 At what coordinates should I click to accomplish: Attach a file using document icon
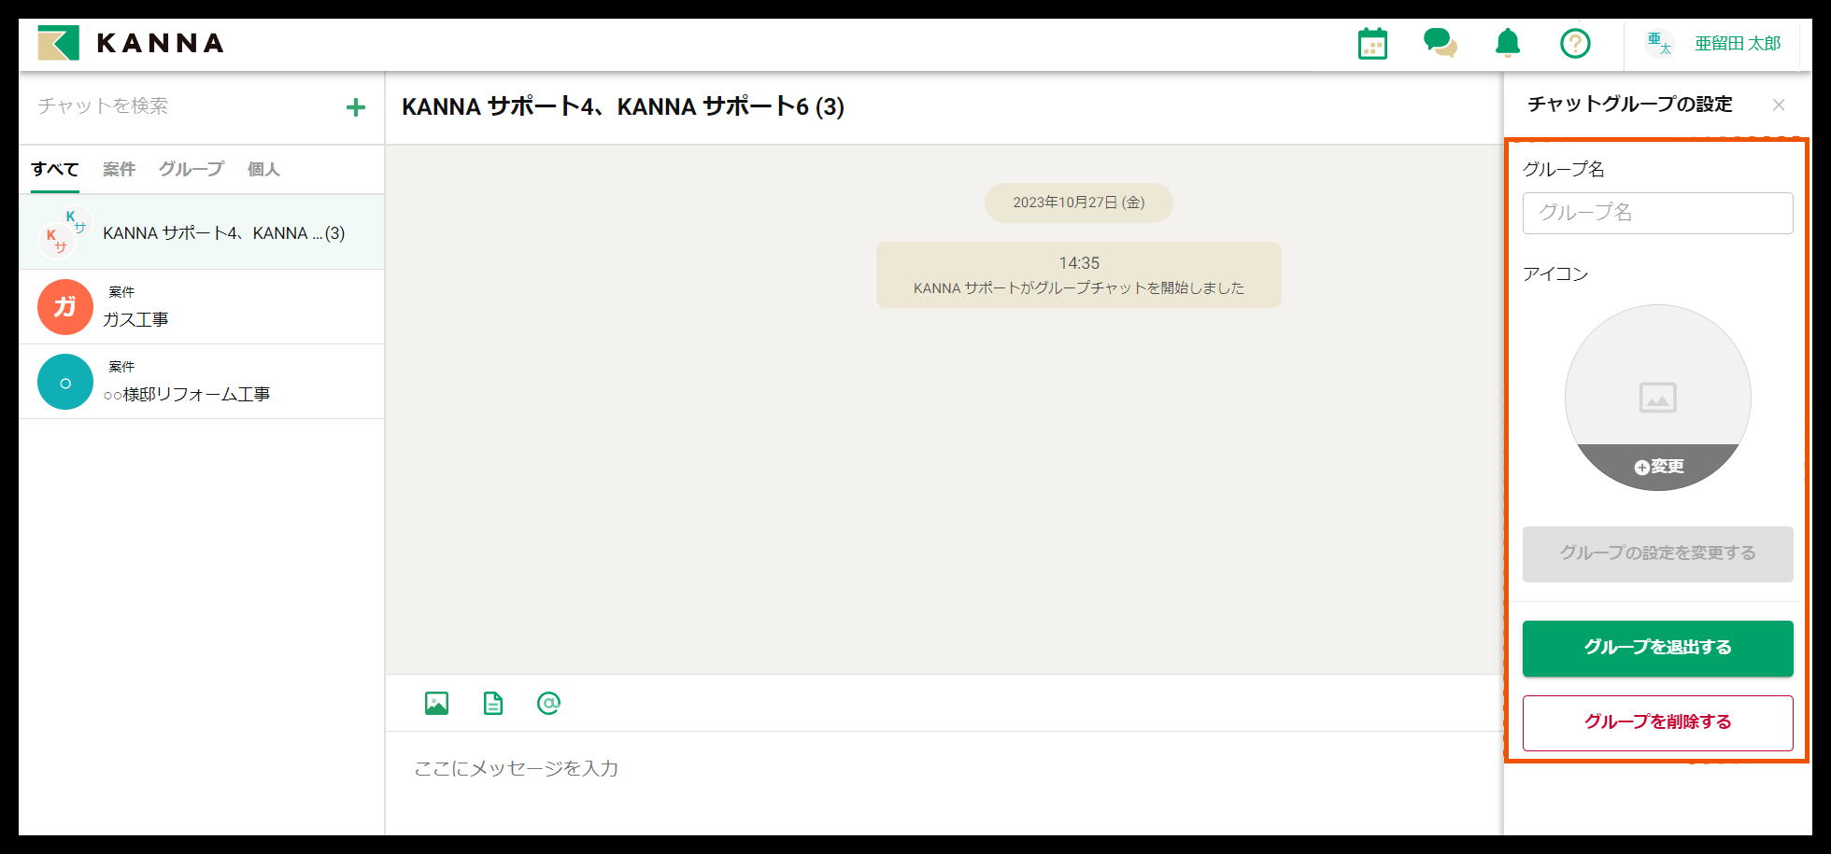click(x=493, y=703)
